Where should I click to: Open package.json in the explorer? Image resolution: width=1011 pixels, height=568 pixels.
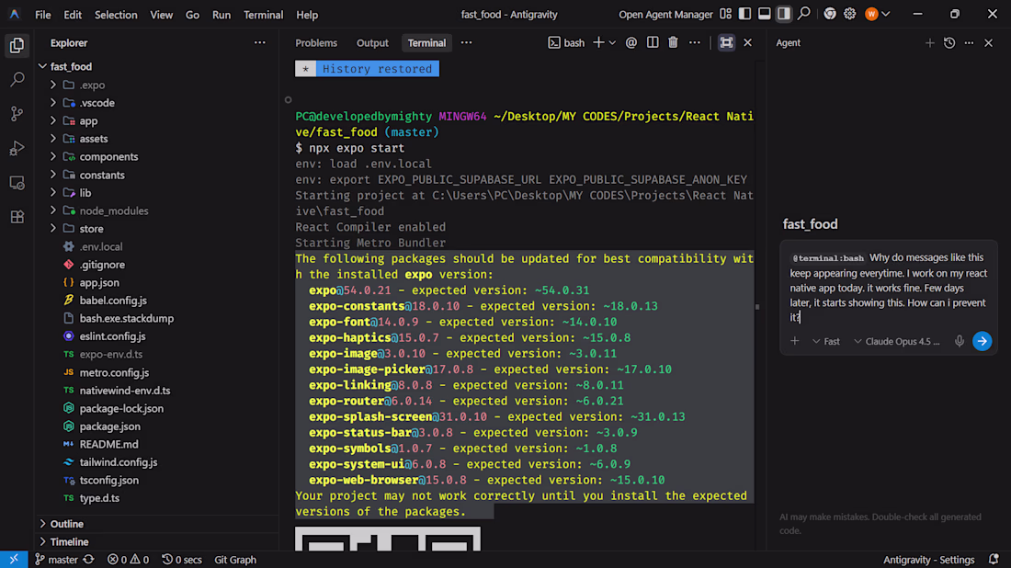click(109, 426)
